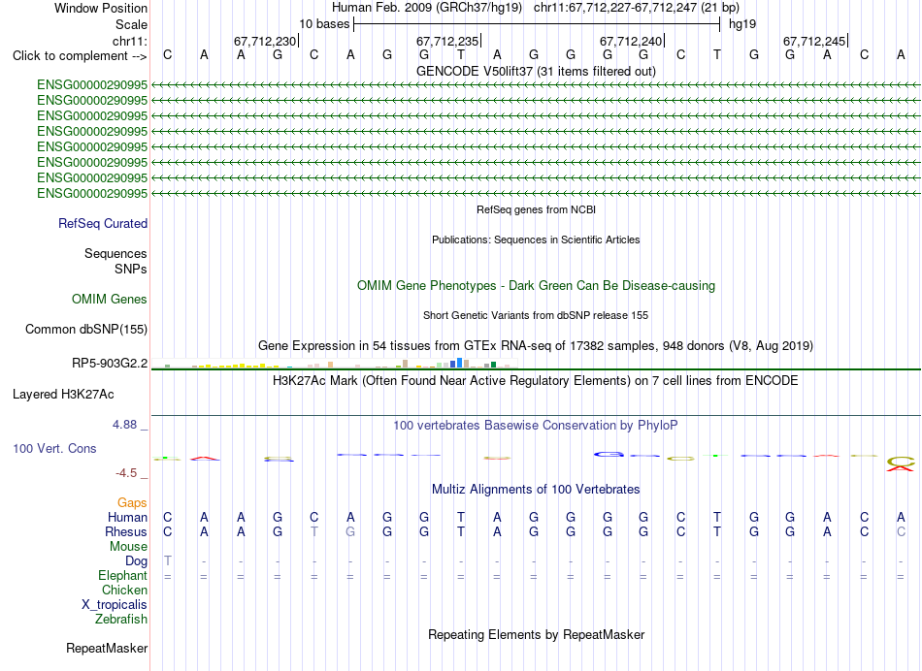The width and height of the screenshot is (922, 671).
Task: Click the T base in the Dog alignment row
Action: [168, 560]
